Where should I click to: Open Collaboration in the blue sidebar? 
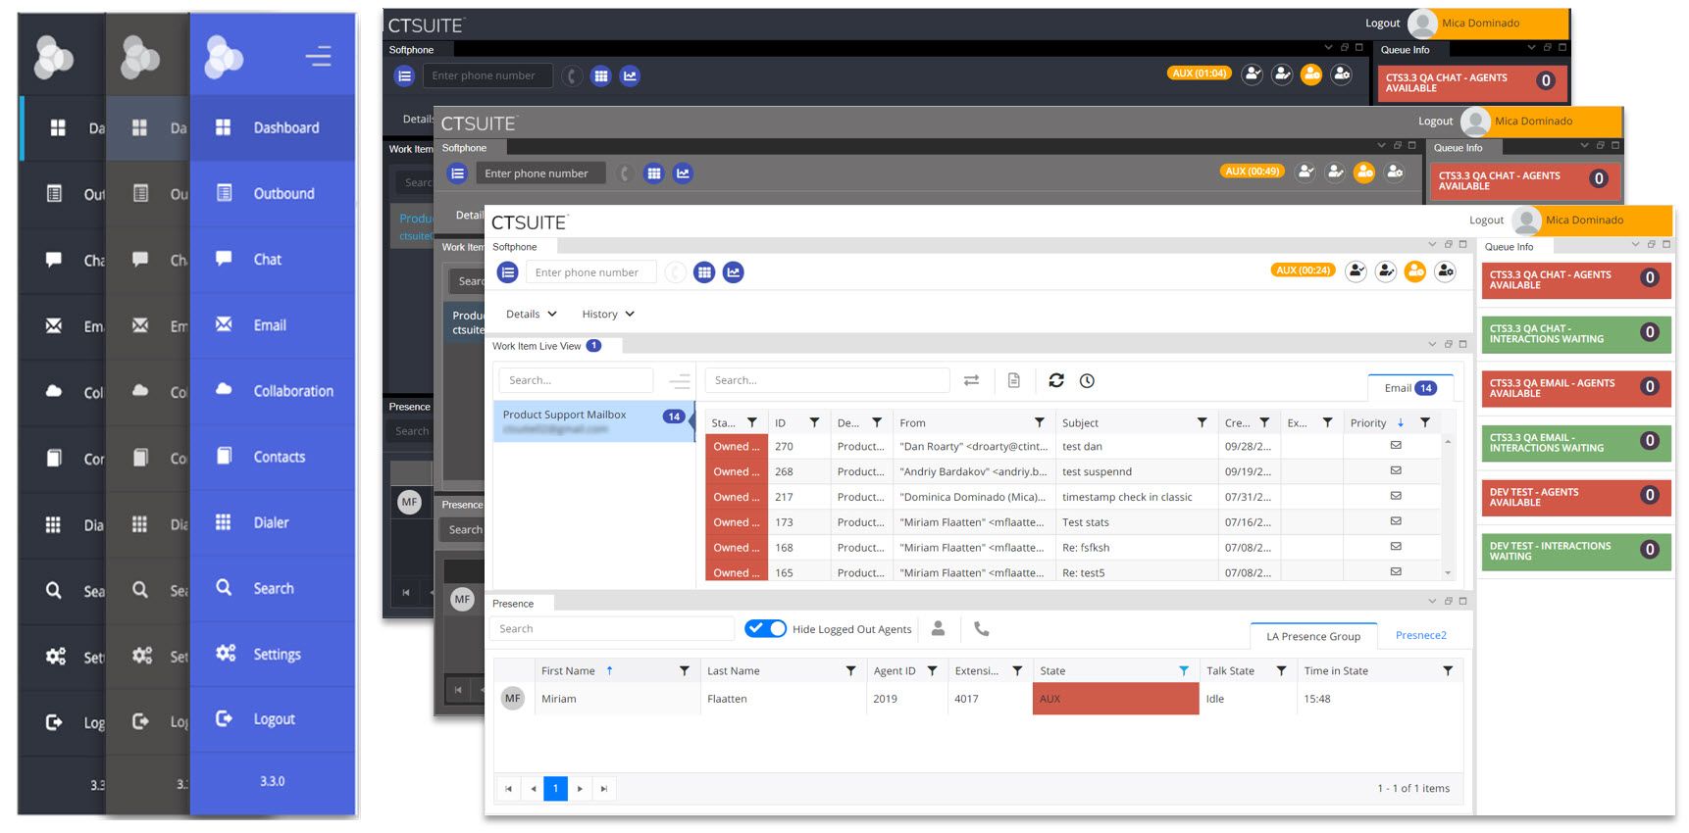pos(292,391)
